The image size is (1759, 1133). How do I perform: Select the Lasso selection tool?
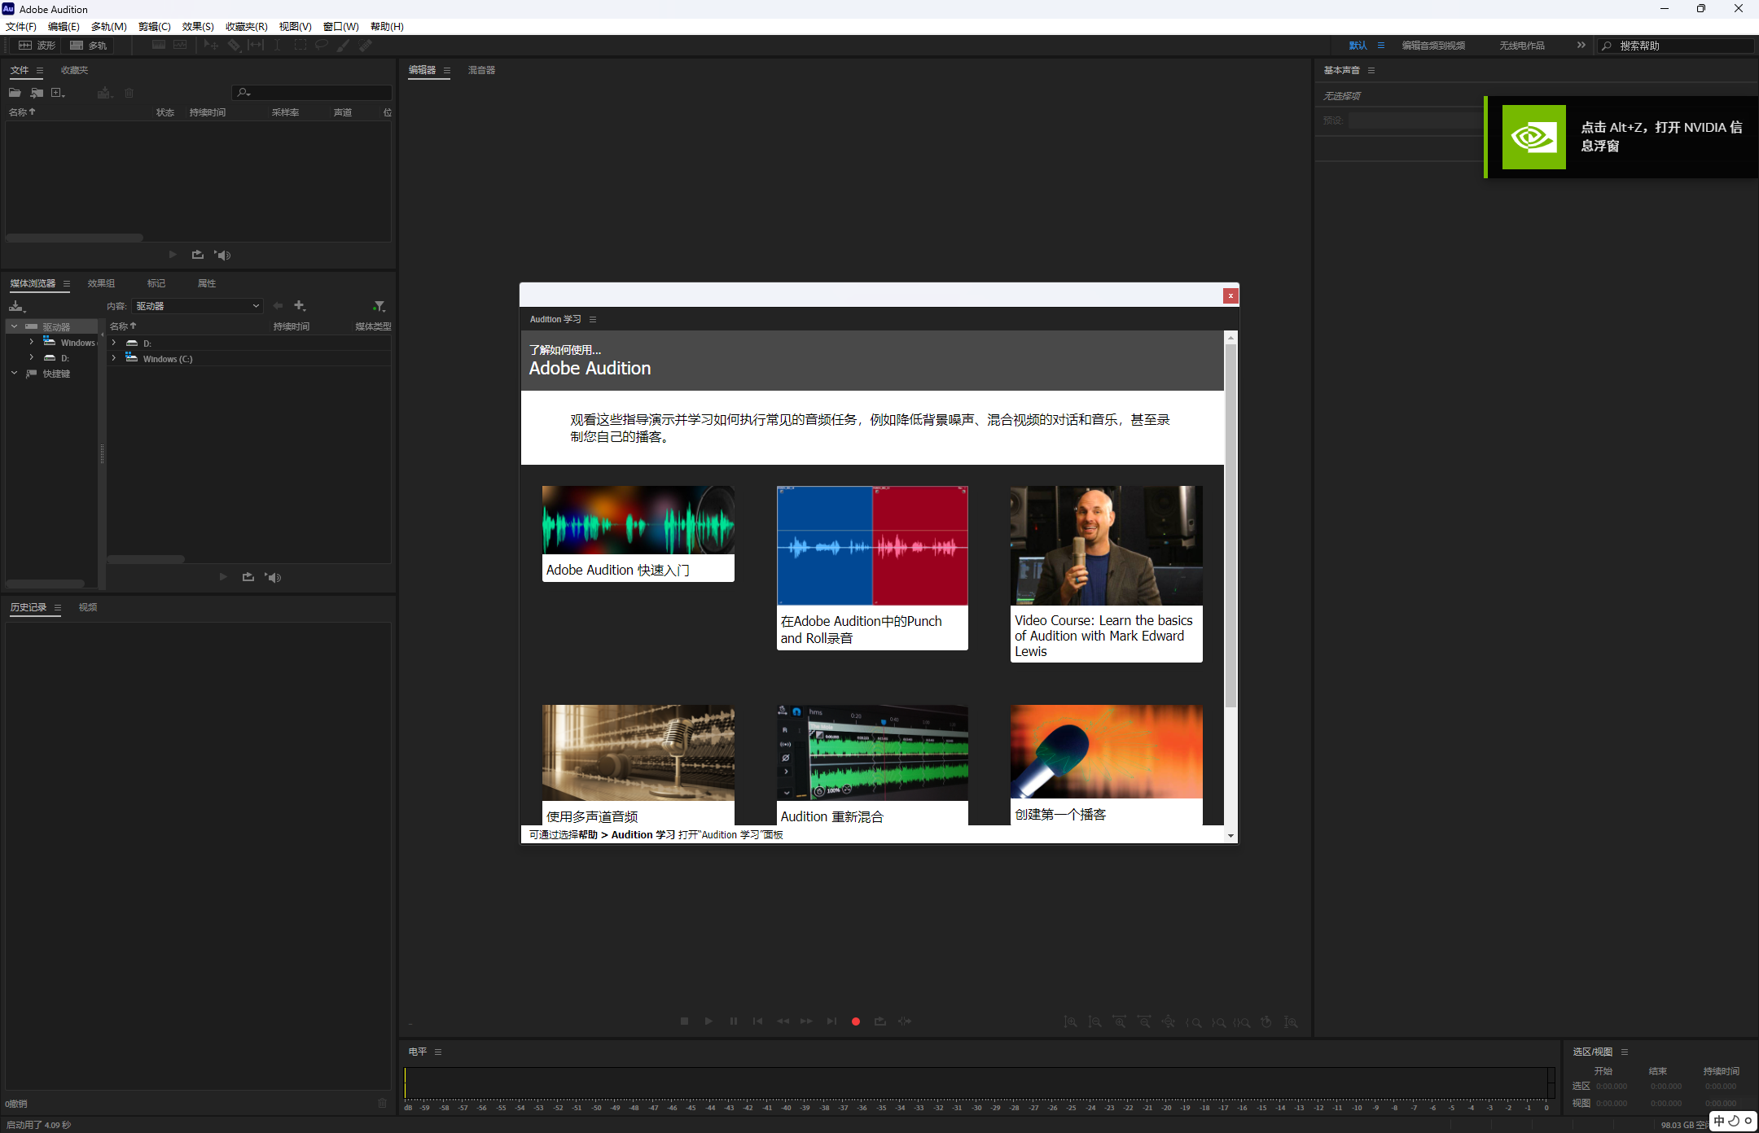(322, 46)
